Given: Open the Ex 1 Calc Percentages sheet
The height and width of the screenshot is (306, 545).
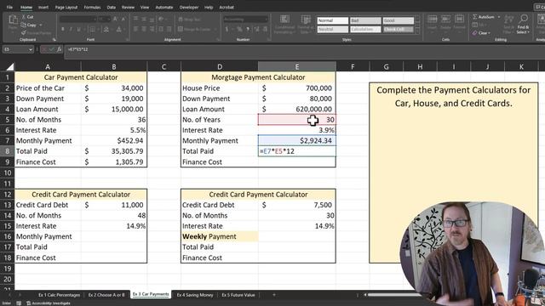Looking at the screenshot, I should (x=59, y=295).
